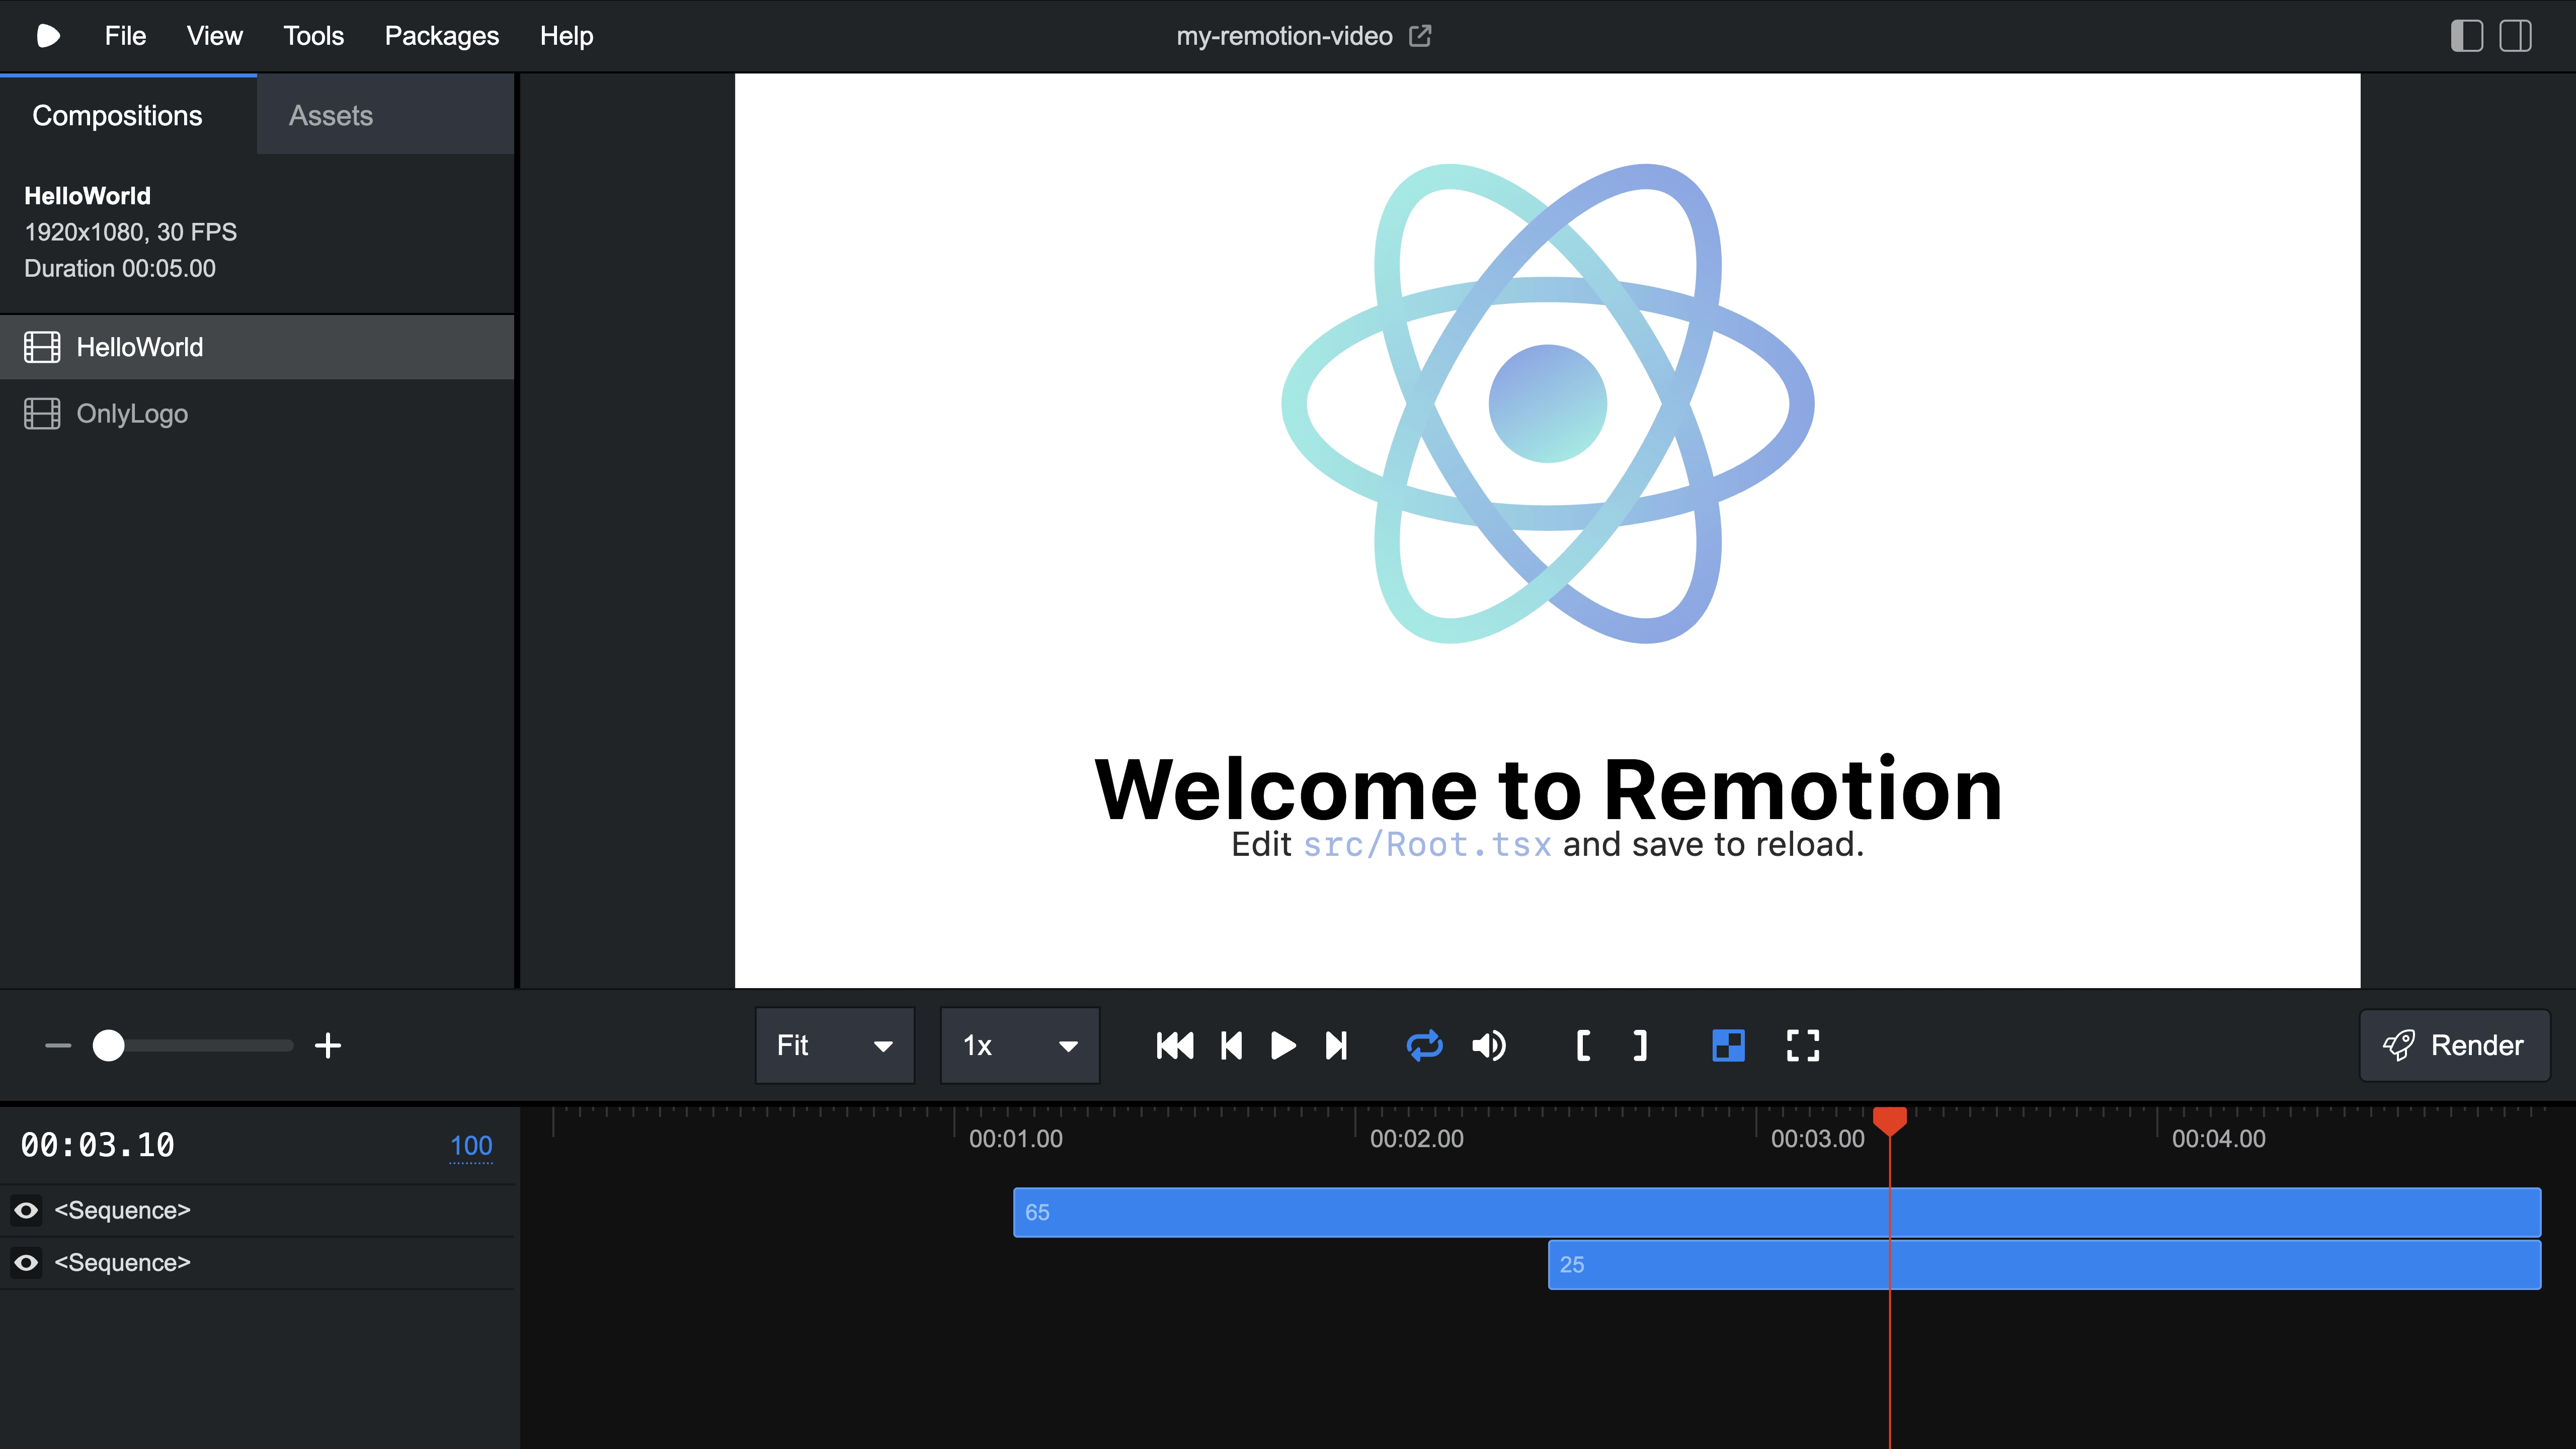Click the red playhead marker
Viewport: 2576px width, 1449px height.
point(1890,1121)
